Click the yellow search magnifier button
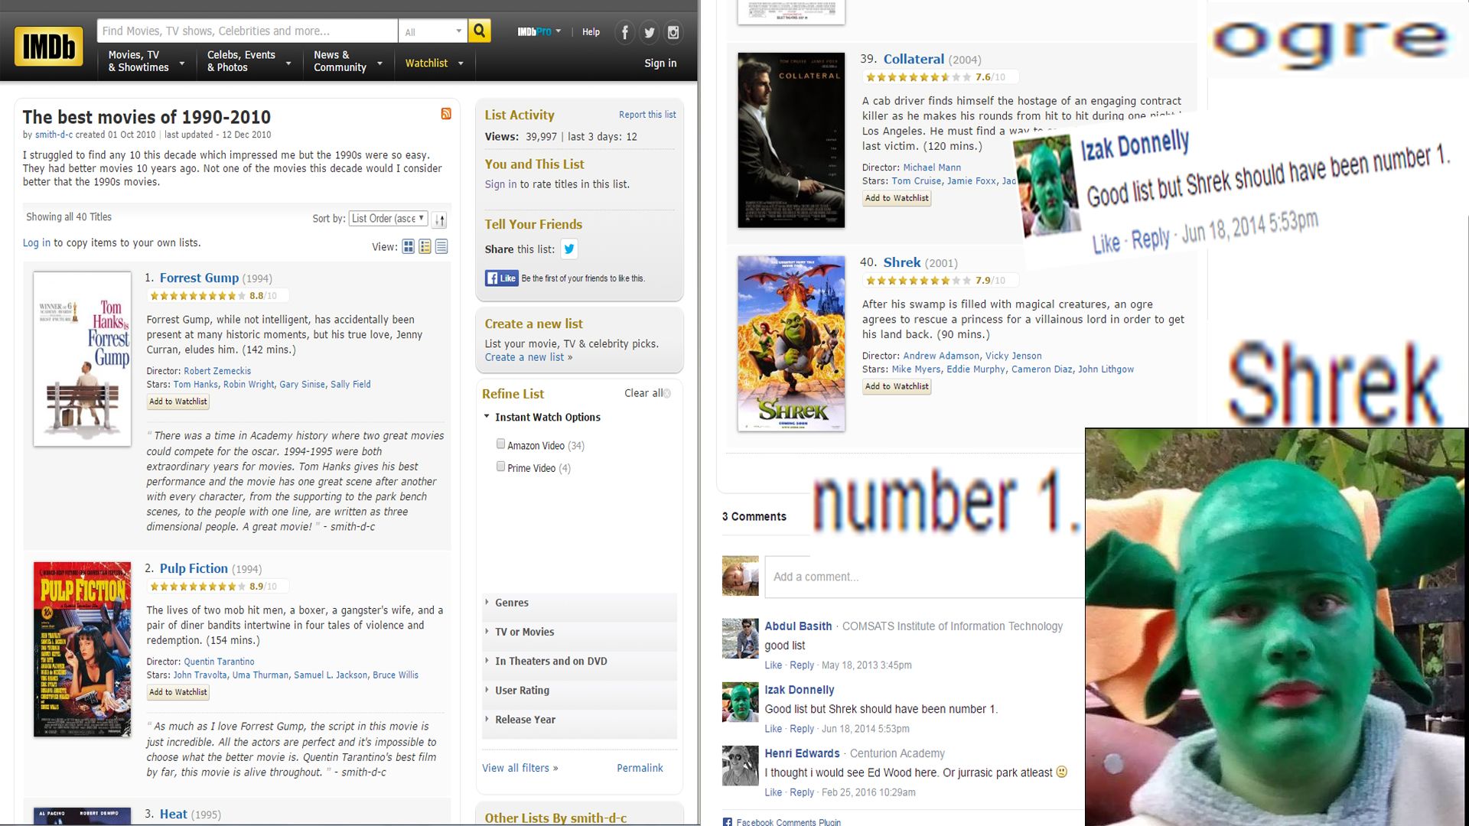The width and height of the screenshot is (1469, 826). [x=479, y=31]
